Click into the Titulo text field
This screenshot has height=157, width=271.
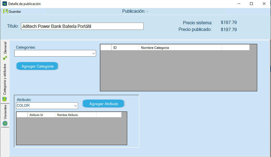82,26
